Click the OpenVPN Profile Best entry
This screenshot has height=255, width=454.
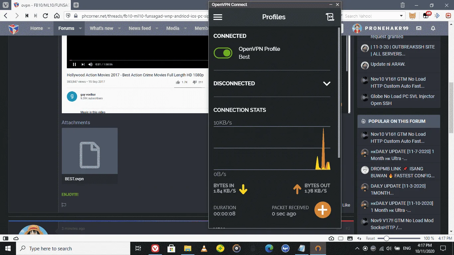point(259,53)
